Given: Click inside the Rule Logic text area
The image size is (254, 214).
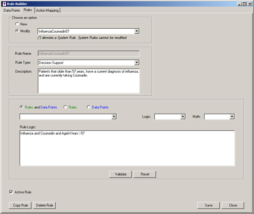Looking at the screenshot, I should tap(127, 149).
